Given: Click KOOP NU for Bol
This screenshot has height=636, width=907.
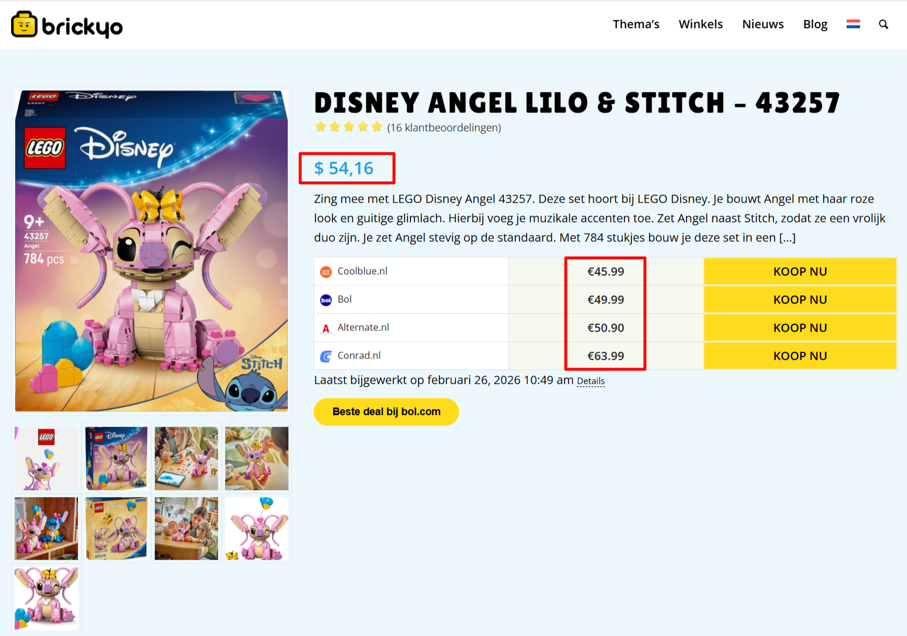Looking at the screenshot, I should point(800,300).
